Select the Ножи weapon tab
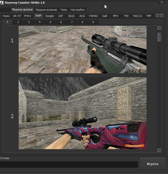The width and height of the screenshot is (168, 174). pyautogui.click(x=6, y=16)
